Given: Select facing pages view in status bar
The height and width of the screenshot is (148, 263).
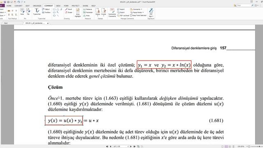Looking at the screenshot, I should (x=230, y=146).
